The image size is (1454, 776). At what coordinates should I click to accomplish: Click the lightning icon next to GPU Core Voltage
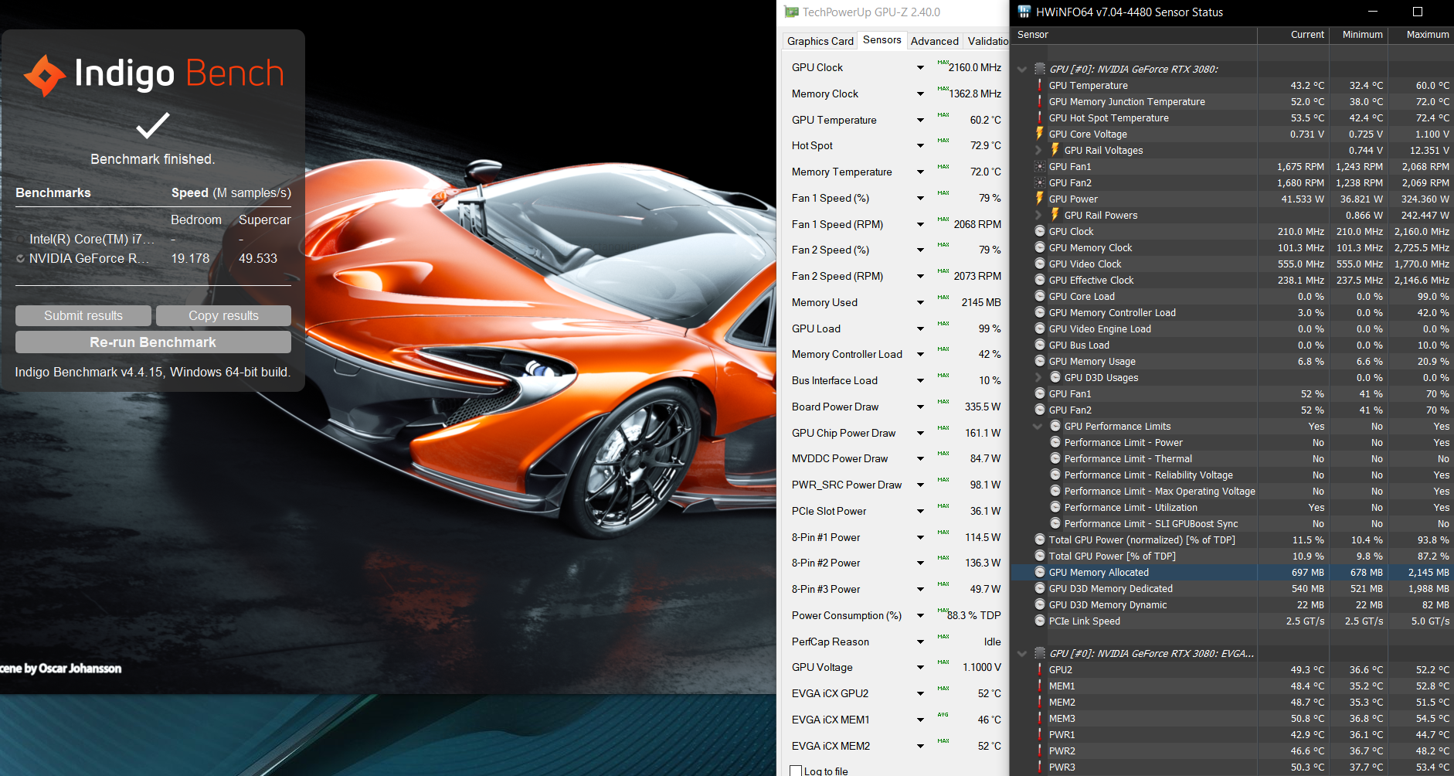1040,134
